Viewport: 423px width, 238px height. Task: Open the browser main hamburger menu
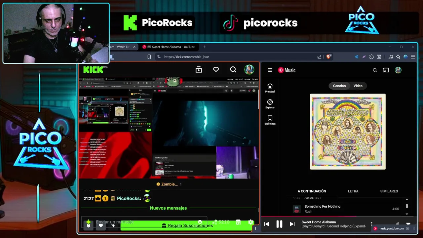coord(413,57)
